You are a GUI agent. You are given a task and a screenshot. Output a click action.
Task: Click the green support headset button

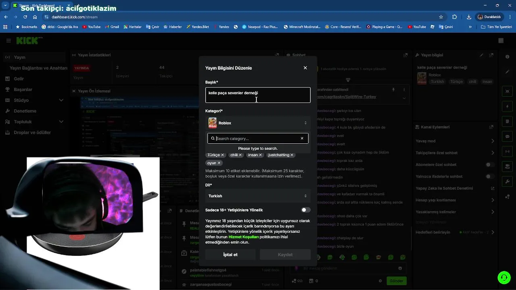[x=504, y=278]
